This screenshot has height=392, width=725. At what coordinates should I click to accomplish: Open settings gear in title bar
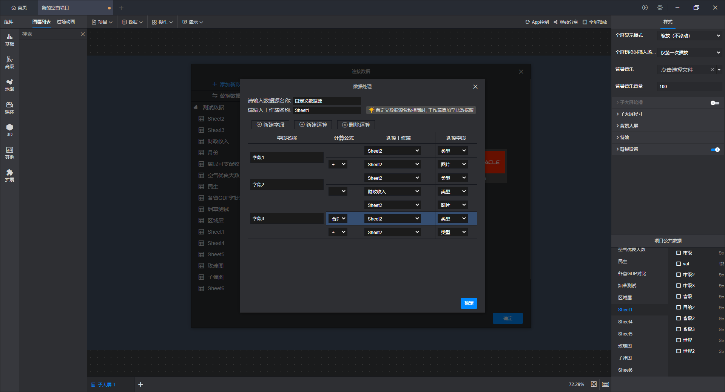[x=660, y=8]
